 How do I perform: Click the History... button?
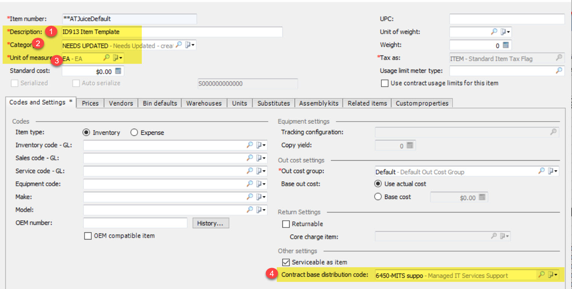pos(210,223)
